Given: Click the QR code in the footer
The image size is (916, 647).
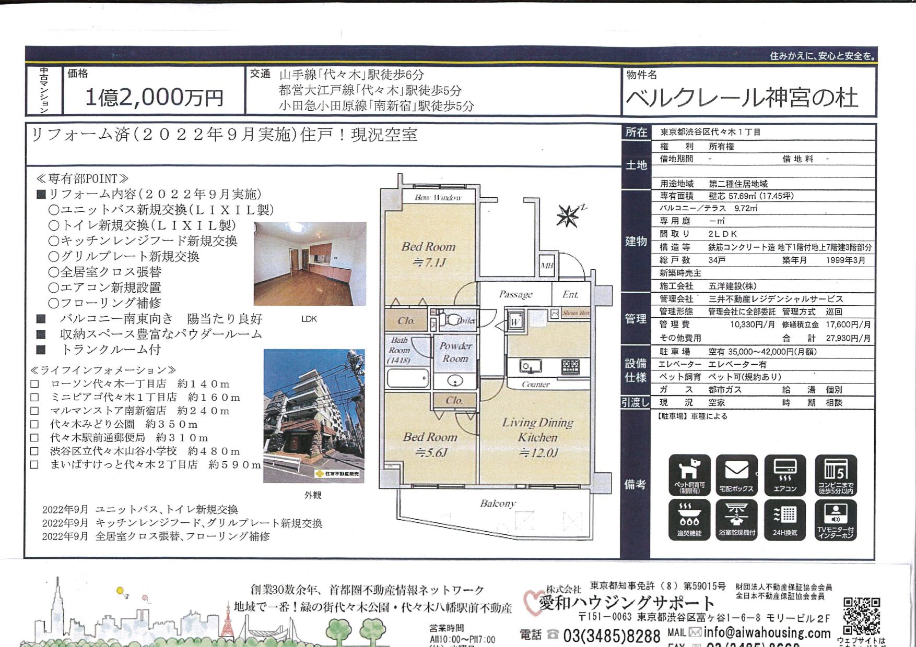Looking at the screenshot, I should (862, 616).
